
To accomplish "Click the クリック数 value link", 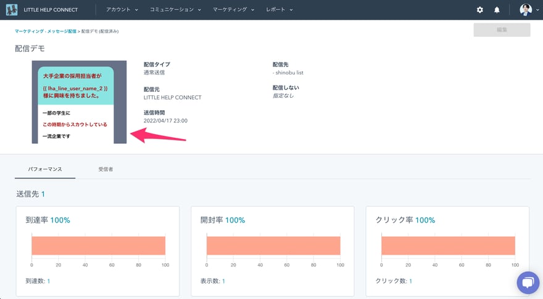I will point(410,281).
